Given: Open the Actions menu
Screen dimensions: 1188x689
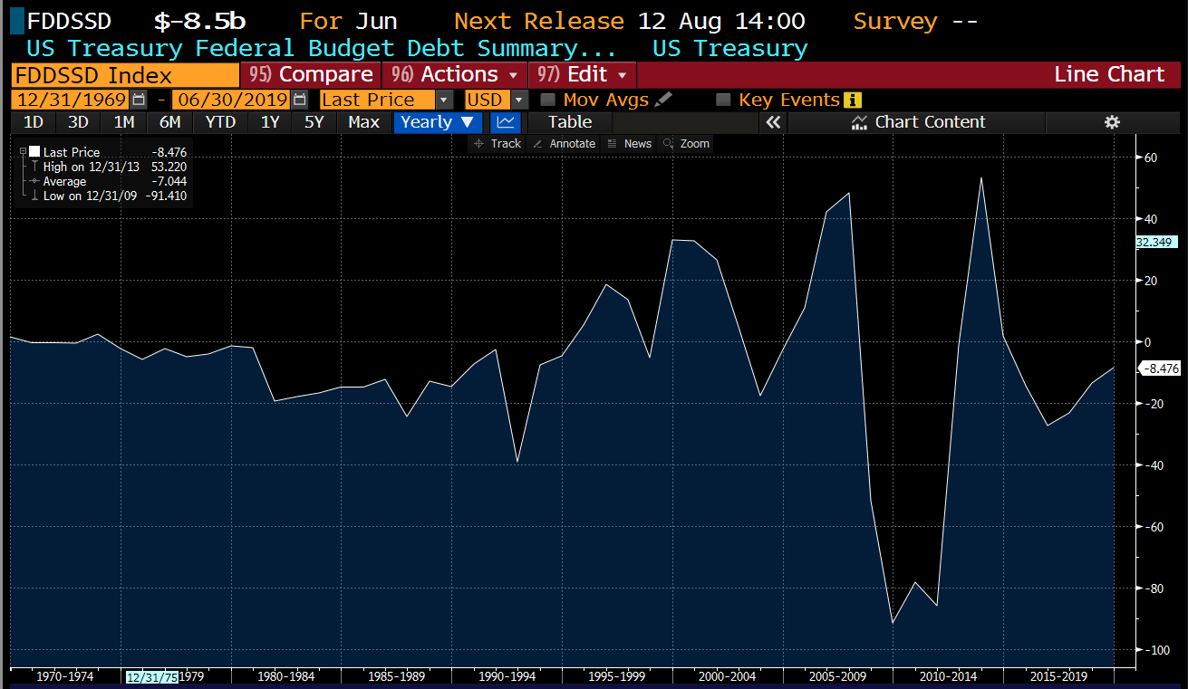Looking at the screenshot, I should tap(455, 74).
